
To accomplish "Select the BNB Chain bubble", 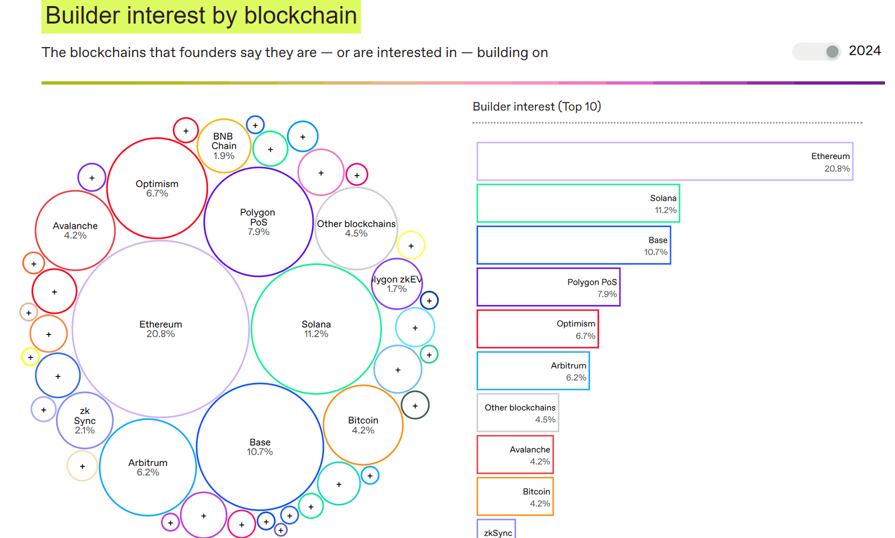I will click(x=224, y=146).
